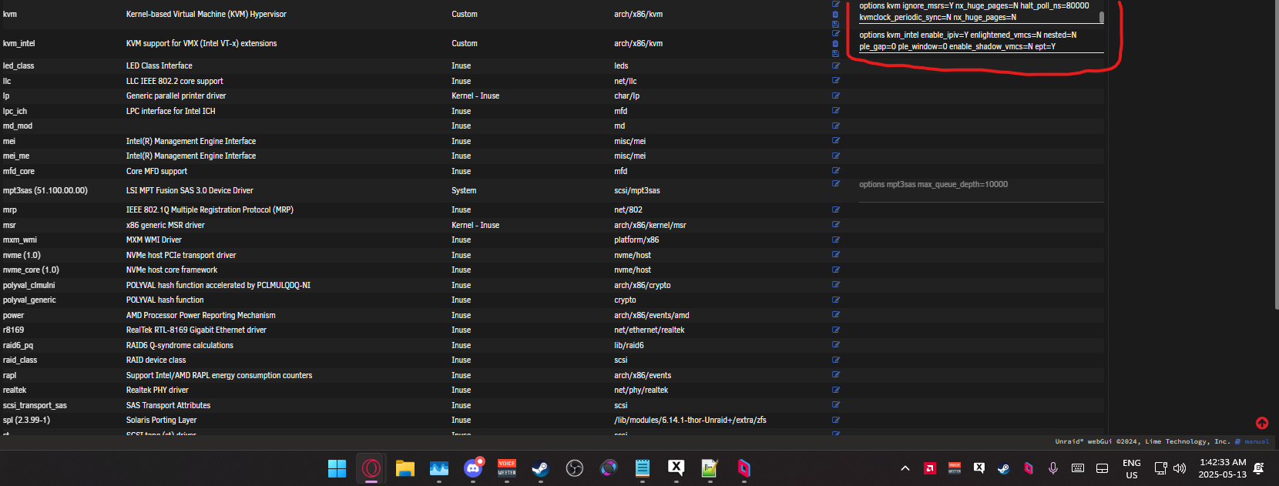Open the clock and date panel
Screen dimensions: 1279x486
(x=1222, y=468)
